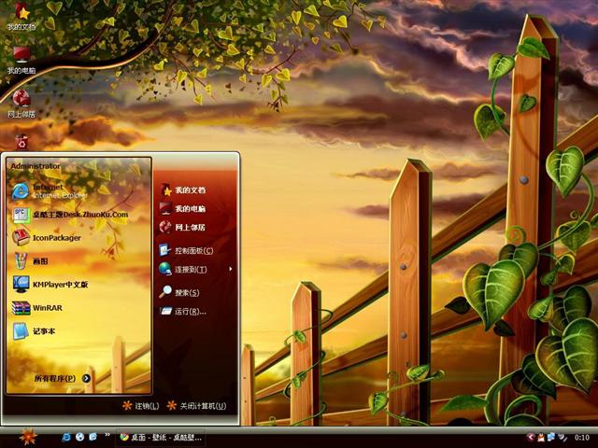This screenshot has height=448, width=598.
Task: Click the third quick launch icon
Action: (93, 437)
